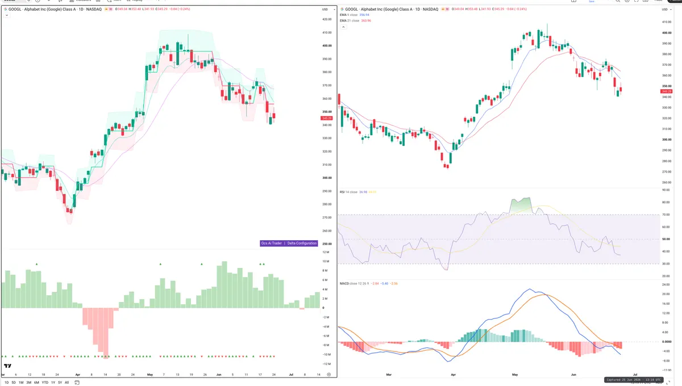Screen dimensions: 682x386
Task: Select the 6M time range
Action: click(x=36, y=383)
